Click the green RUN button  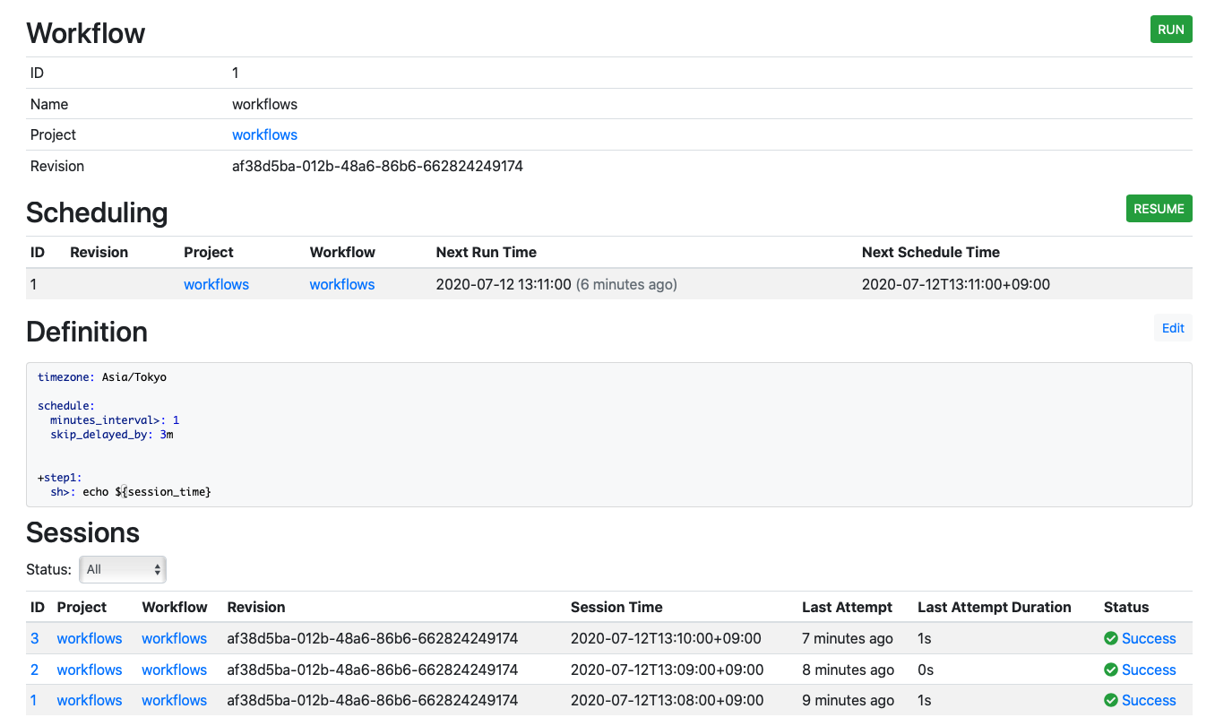[1171, 30]
